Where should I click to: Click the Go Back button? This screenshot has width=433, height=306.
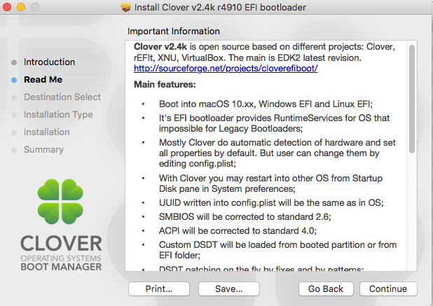click(326, 289)
